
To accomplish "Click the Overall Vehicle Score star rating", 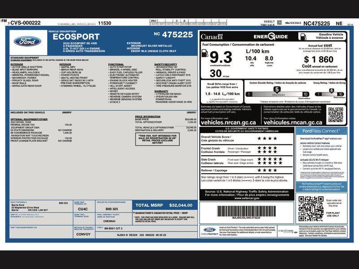I will click(x=269, y=138).
